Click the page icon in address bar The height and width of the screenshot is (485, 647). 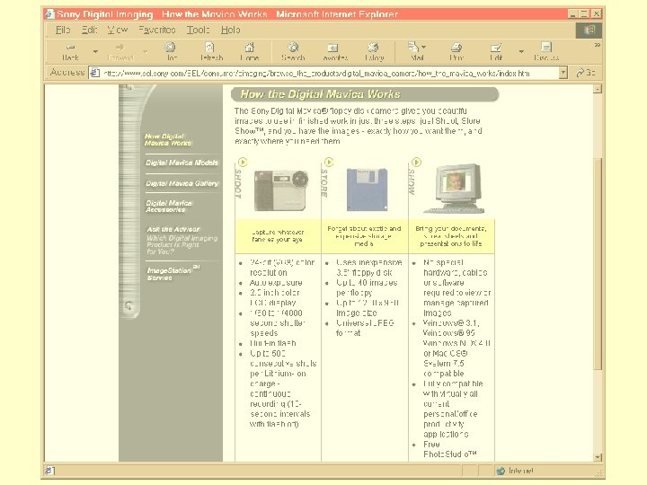(x=95, y=73)
